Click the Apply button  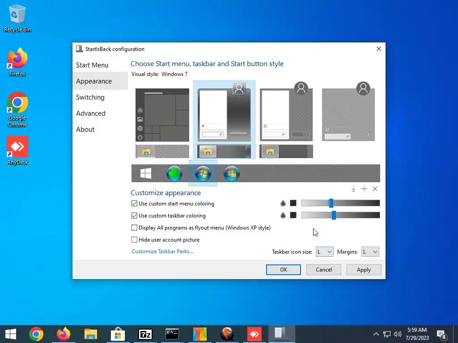point(364,270)
